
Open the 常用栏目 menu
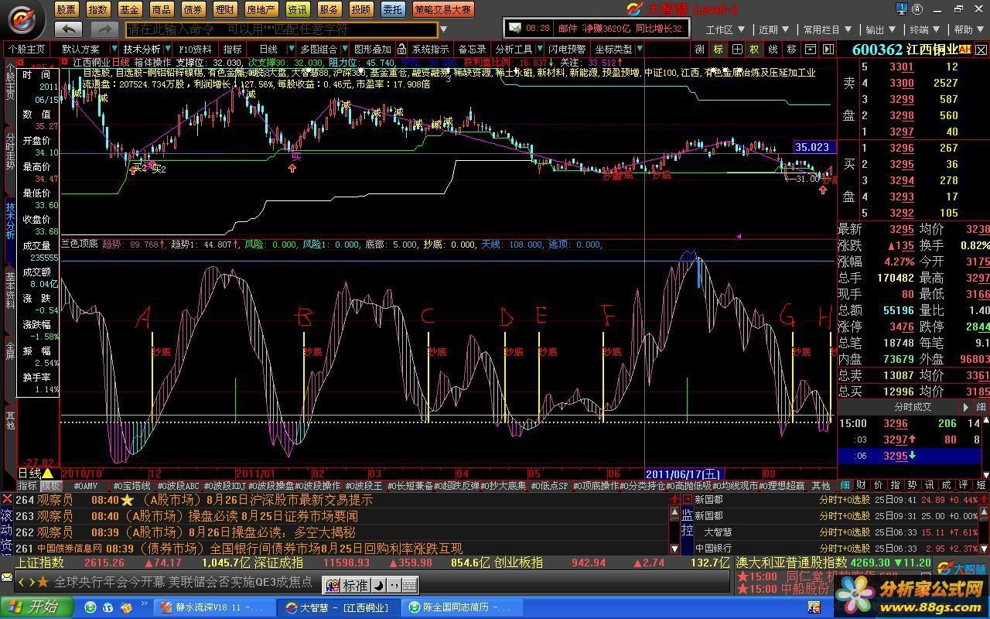click(826, 29)
